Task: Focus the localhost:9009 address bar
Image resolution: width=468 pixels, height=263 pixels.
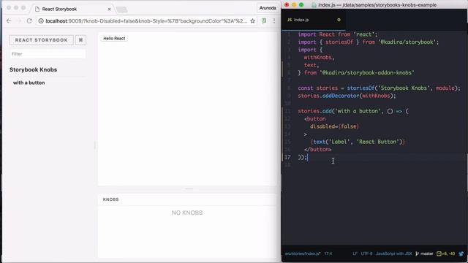Action: pos(146,21)
